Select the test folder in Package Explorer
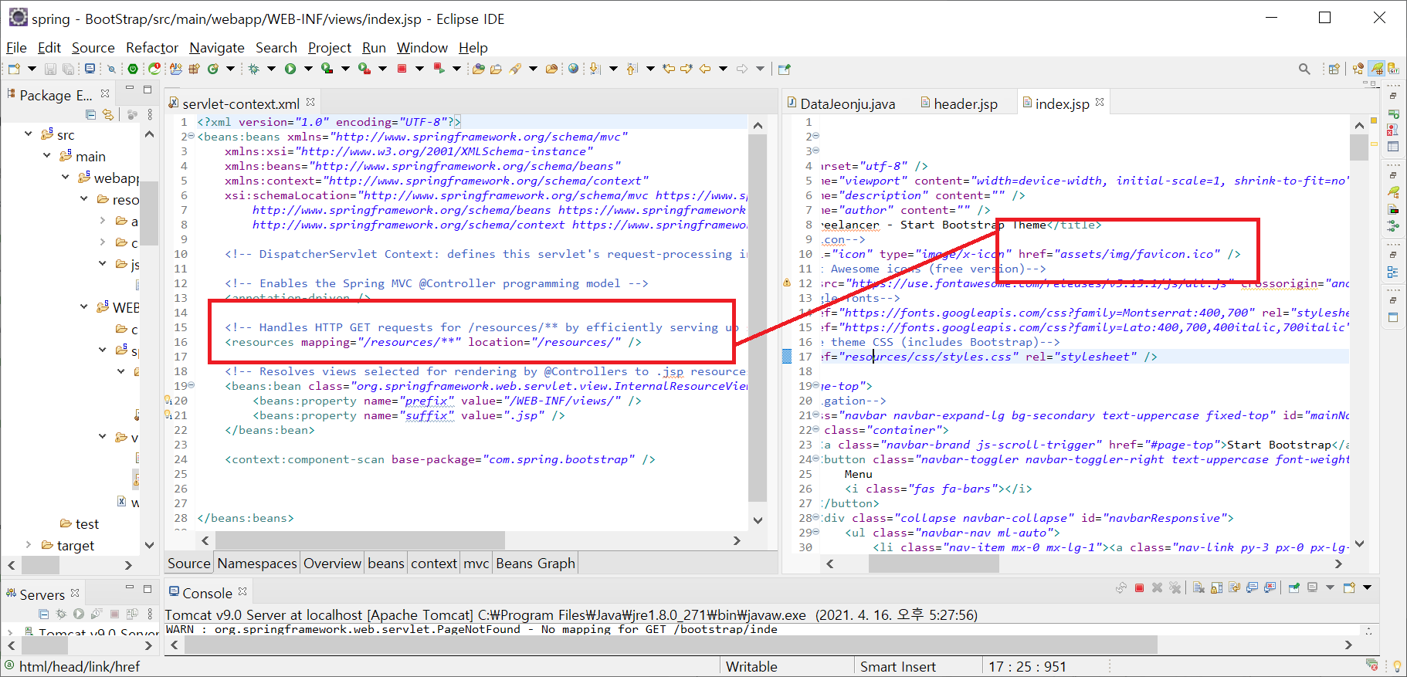This screenshot has width=1407, height=677. click(86, 524)
